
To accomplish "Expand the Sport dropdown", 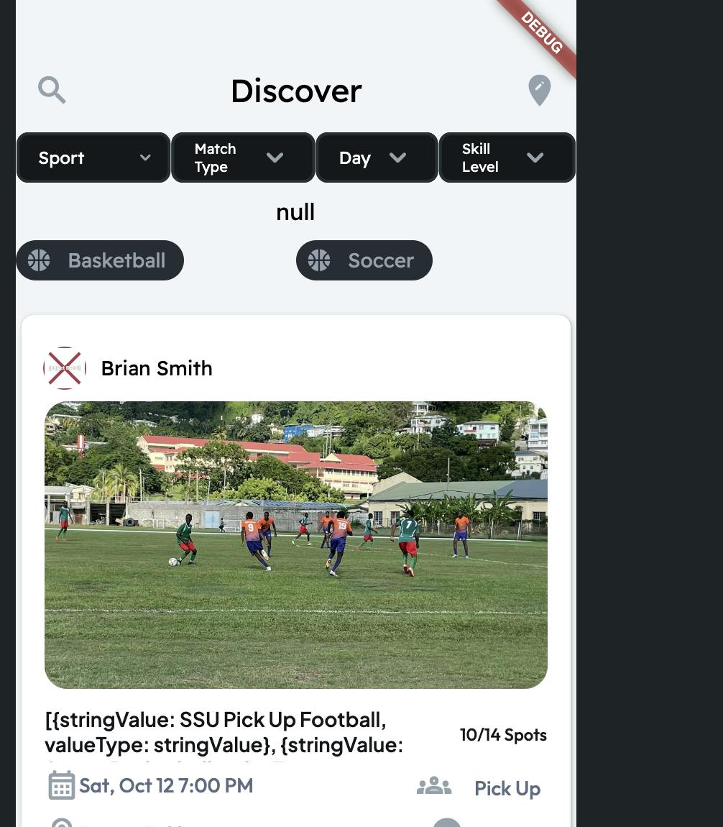I will [x=93, y=157].
